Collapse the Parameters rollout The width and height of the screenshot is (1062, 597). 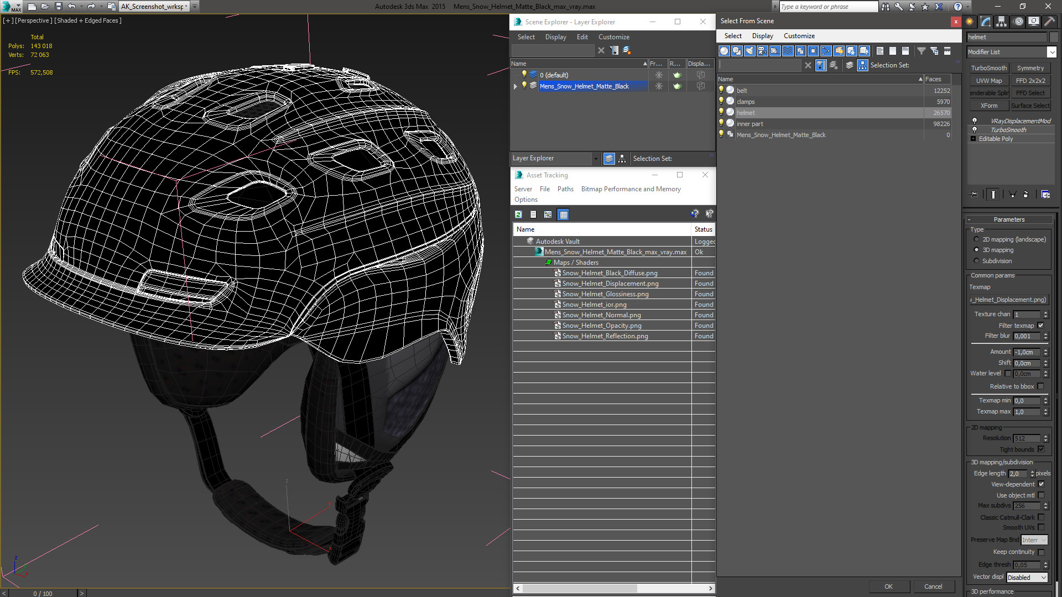tap(1009, 219)
